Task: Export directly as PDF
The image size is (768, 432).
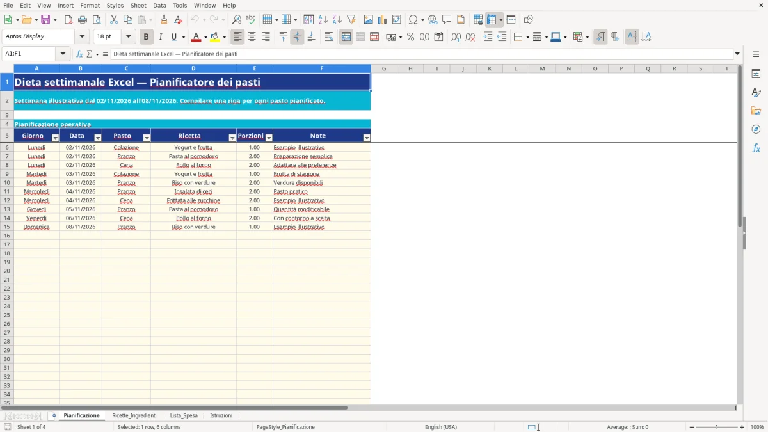Action: pos(68,20)
